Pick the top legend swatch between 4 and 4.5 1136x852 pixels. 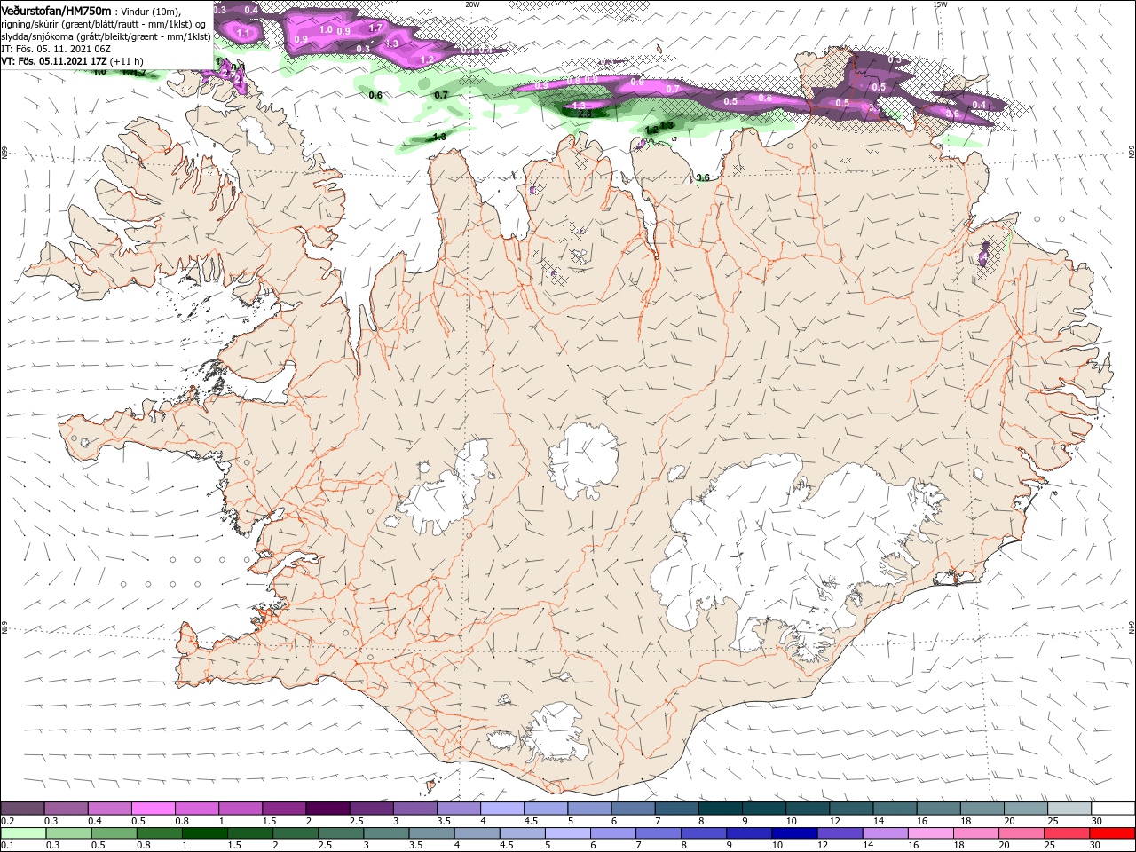click(501, 809)
